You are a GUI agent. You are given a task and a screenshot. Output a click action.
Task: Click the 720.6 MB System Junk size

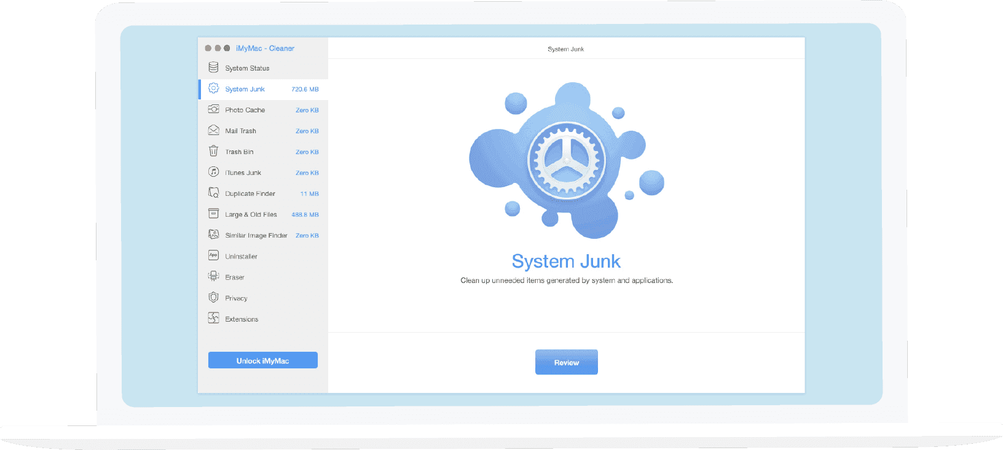click(x=305, y=90)
